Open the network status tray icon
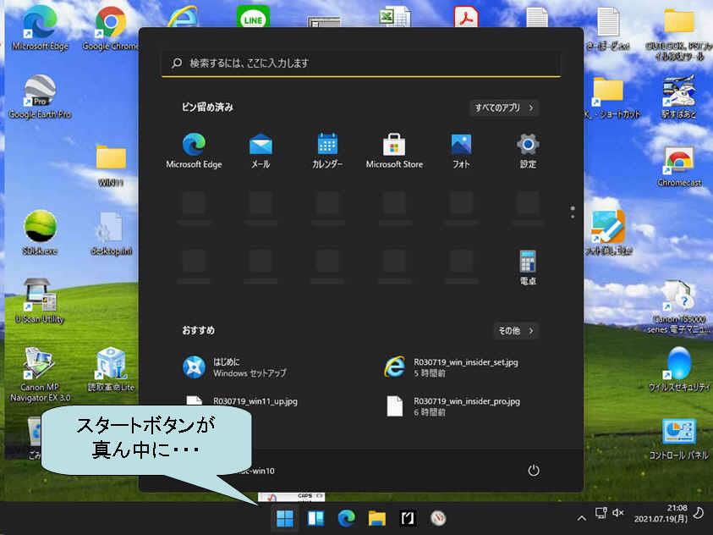This screenshot has width=713, height=535. pyautogui.click(x=601, y=513)
